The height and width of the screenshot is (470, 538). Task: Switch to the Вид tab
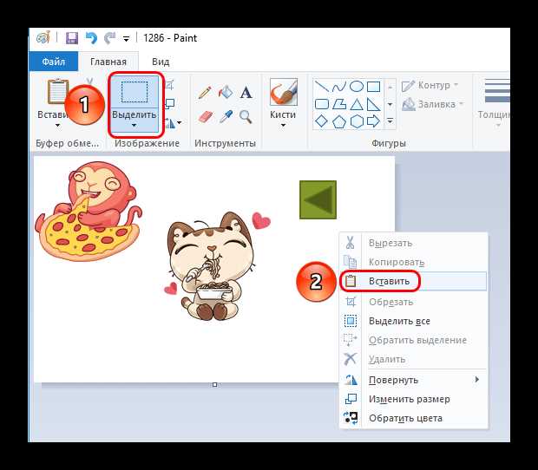coord(161,62)
